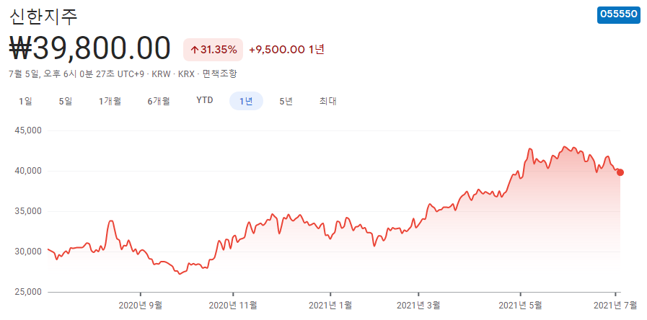Click the 25,000 y-axis label
Viewport: 647px width, 320px height.
point(29,292)
